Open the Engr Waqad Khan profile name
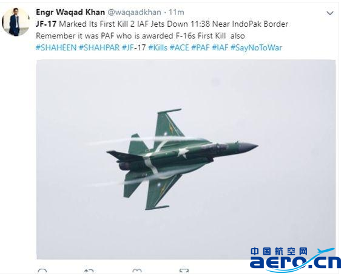Image resolution: width=344 pixels, height=276 pixels. pyautogui.click(x=70, y=12)
